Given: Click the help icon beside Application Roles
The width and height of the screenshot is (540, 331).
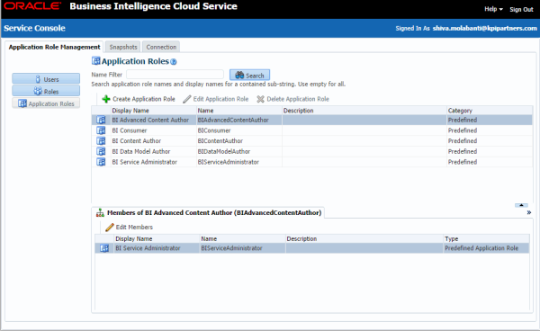Looking at the screenshot, I should point(174,62).
